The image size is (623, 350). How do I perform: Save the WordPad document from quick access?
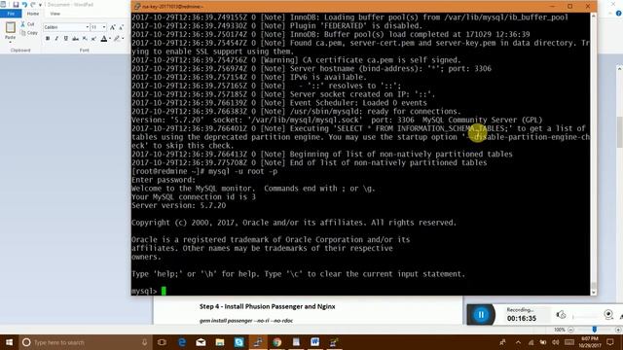tap(16, 4)
